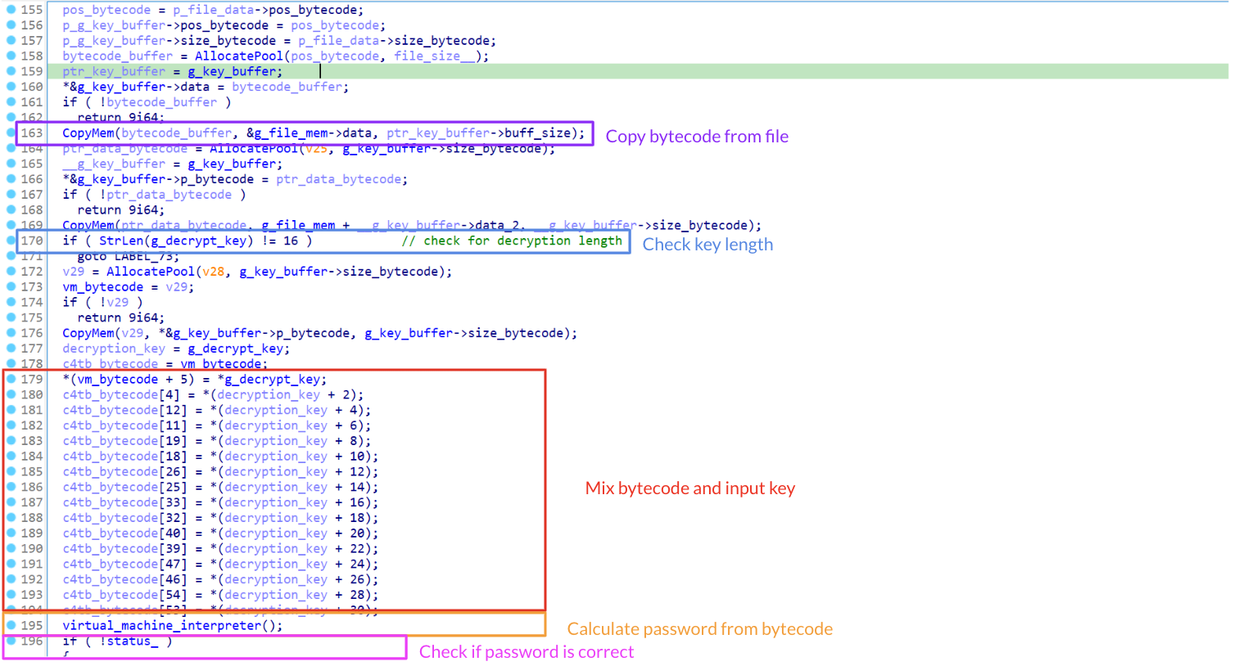Click line number 195 in gutter
Screen dimensions: 1243x666
(x=32, y=625)
